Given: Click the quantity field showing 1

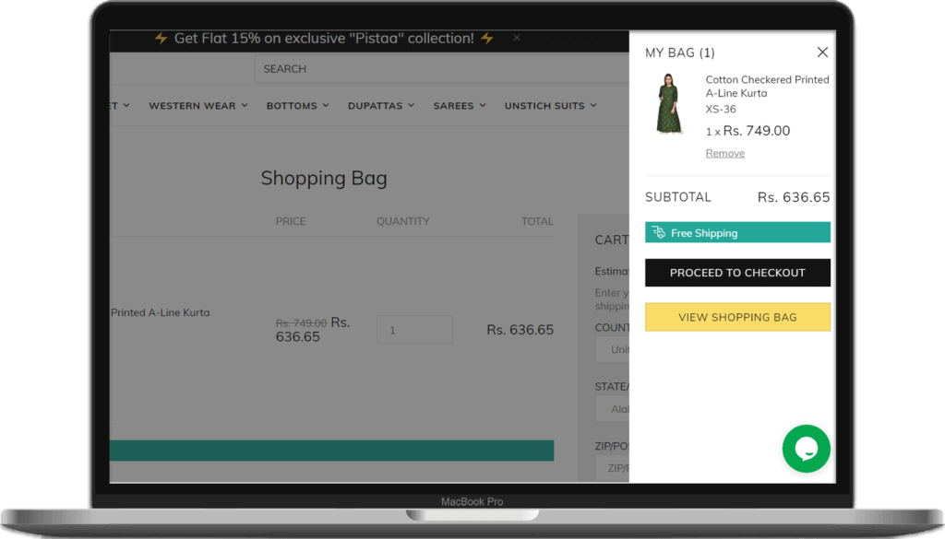Looking at the screenshot, I should click(414, 330).
